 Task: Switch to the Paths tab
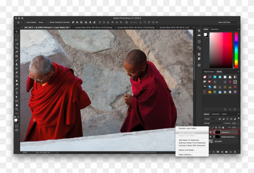click(224, 114)
